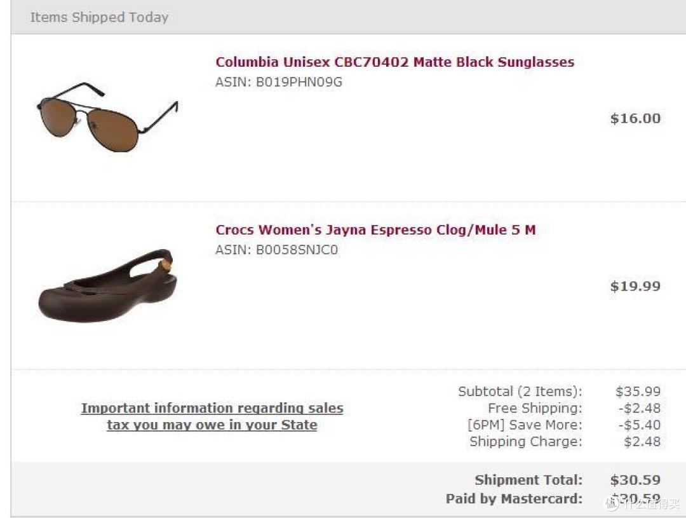The height and width of the screenshot is (518, 686).
Task: Click the Shipment Total label
Action: [x=528, y=479]
